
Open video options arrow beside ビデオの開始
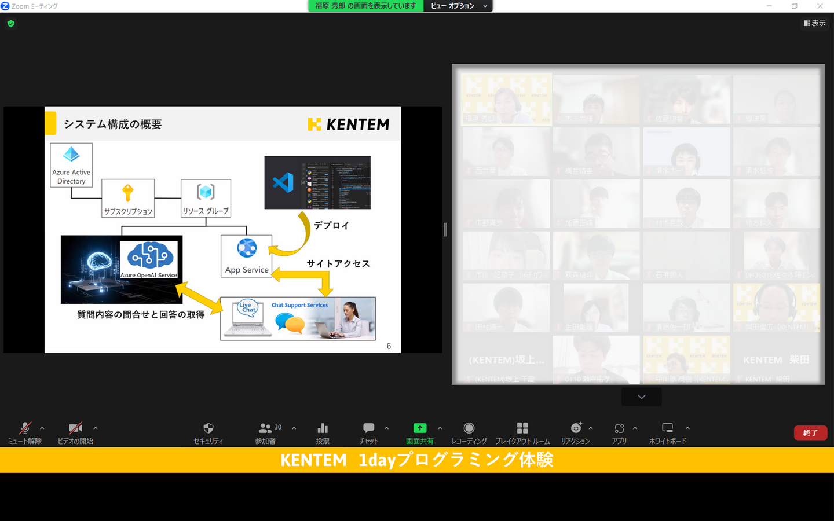point(96,428)
